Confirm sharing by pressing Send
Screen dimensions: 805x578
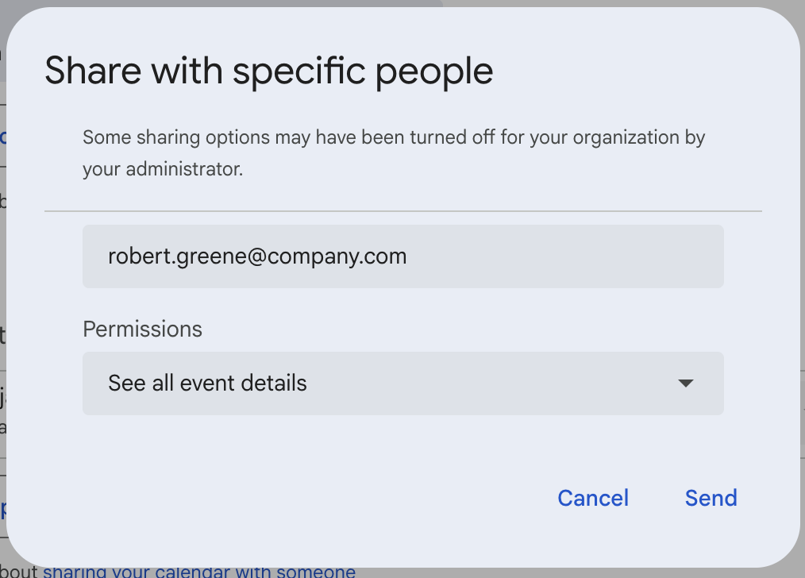pos(710,498)
